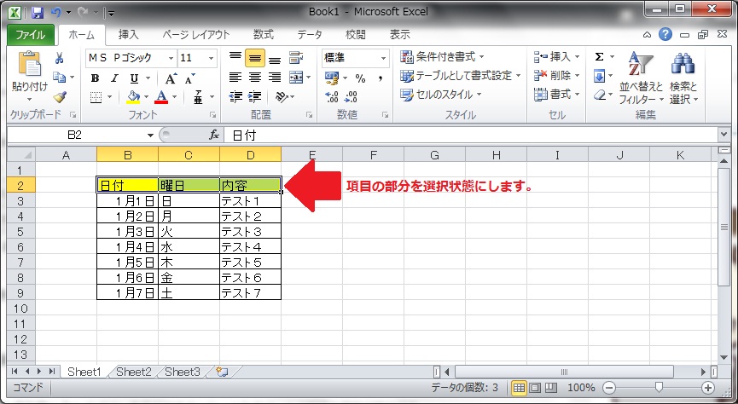Open セルのスタイル cell styles
The image size is (738, 404).
(x=440, y=95)
